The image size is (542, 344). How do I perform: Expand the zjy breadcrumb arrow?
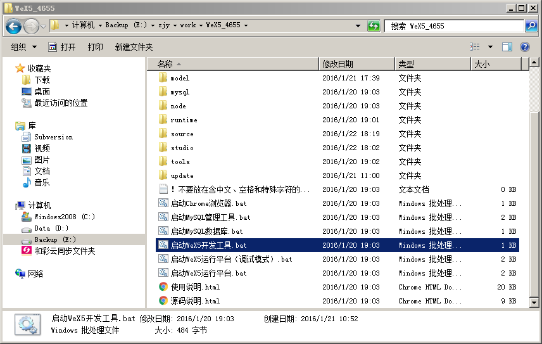175,25
